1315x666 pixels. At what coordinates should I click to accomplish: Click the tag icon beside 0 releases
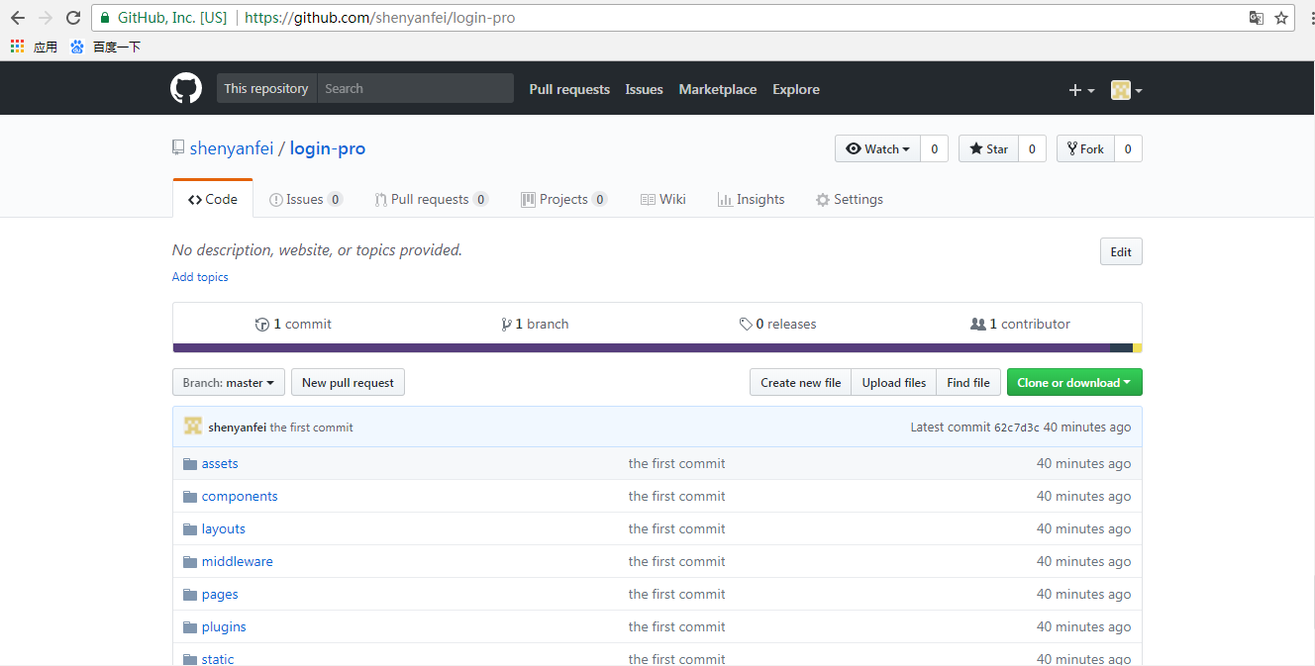pos(746,324)
